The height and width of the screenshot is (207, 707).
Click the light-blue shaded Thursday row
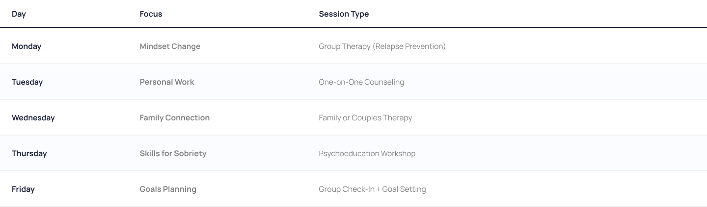pyautogui.click(x=540, y=154)
